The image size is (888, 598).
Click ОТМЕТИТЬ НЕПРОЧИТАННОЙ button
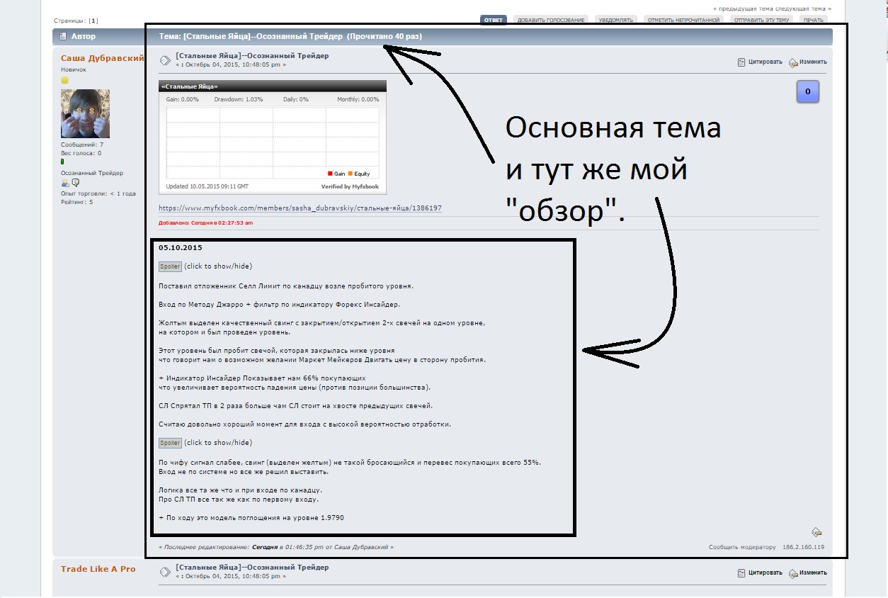(684, 20)
